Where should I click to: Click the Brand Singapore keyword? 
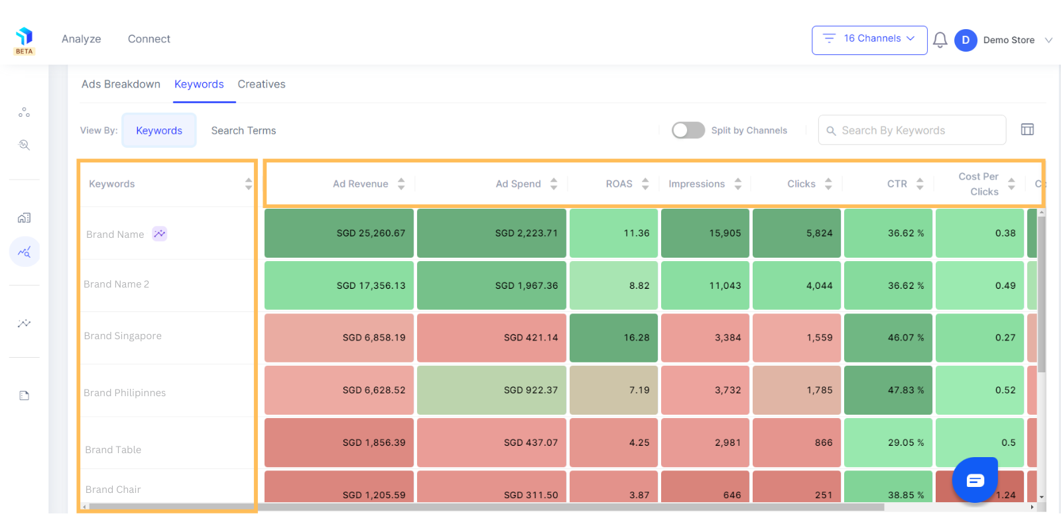point(123,336)
